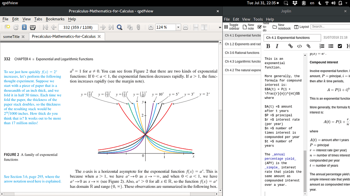Apply bold formatting in Joplin editor

click(268, 46)
